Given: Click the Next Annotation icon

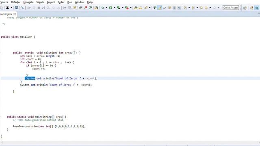Looking at the screenshot, I should 185,8.
